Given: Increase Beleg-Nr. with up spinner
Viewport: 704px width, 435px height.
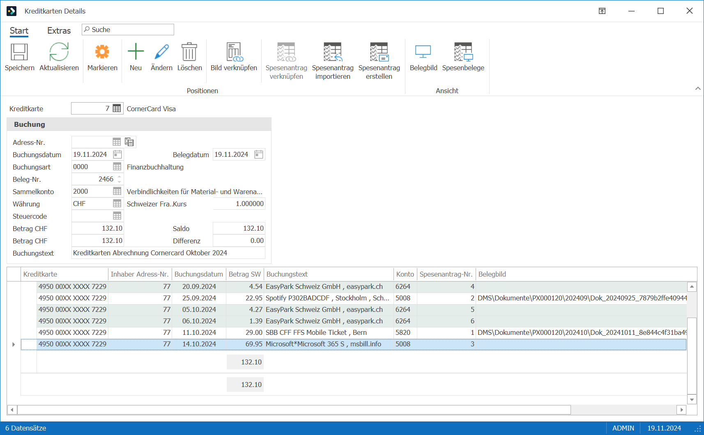Looking at the screenshot, I should (x=120, y=177).
